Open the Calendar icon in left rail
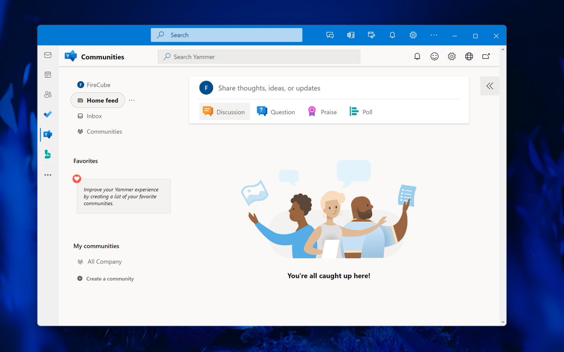 (x=47, y=75)
